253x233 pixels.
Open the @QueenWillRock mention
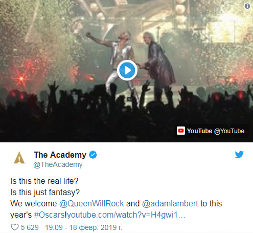[x=91, y=203]
